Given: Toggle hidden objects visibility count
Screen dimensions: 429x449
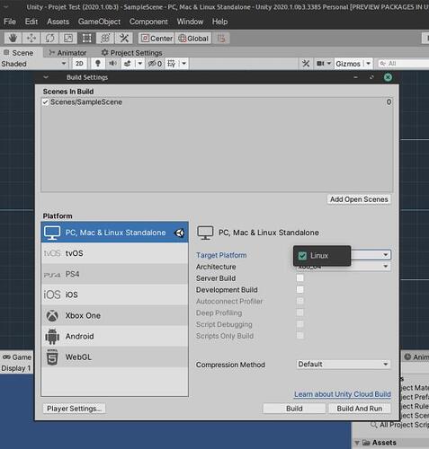Looking at the screenshot, I should [x=155, y=64].
